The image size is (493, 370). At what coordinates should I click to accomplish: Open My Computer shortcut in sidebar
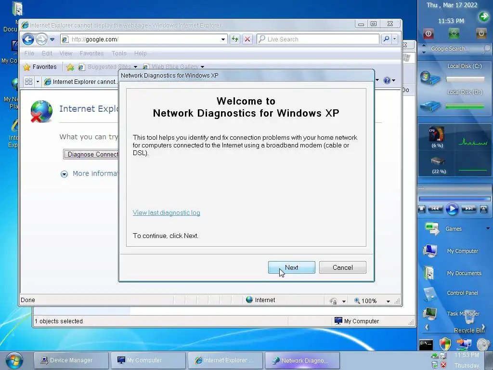tap(452, 251)
